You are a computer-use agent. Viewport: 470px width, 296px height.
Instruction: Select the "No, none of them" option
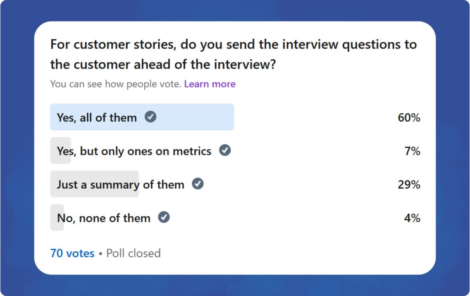tap(104, 217)
